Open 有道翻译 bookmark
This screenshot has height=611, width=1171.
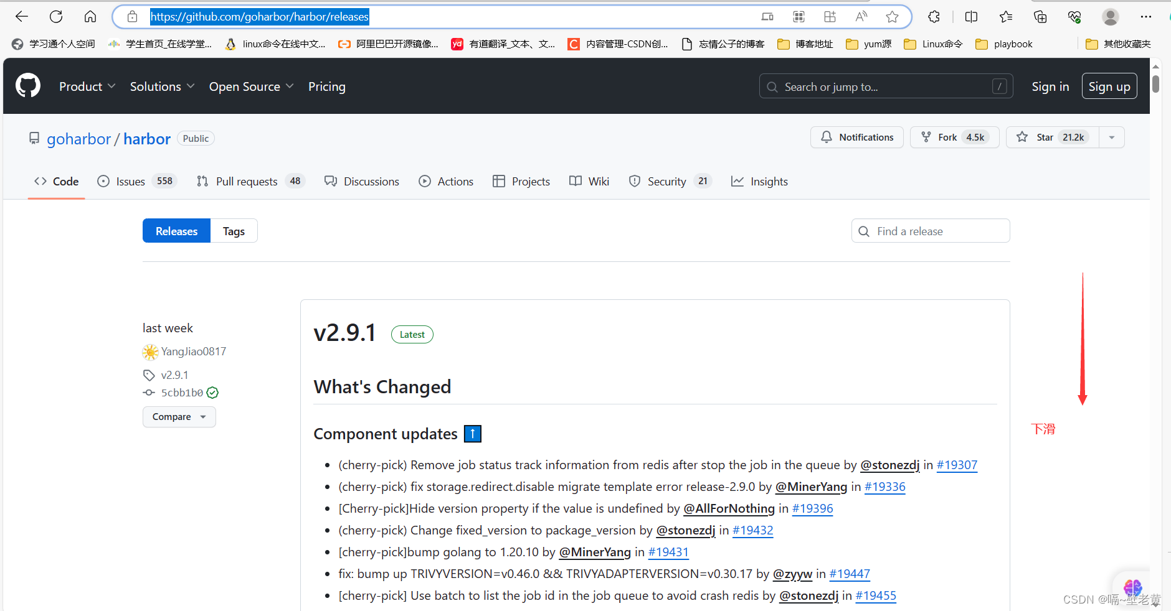click(503, 44)
